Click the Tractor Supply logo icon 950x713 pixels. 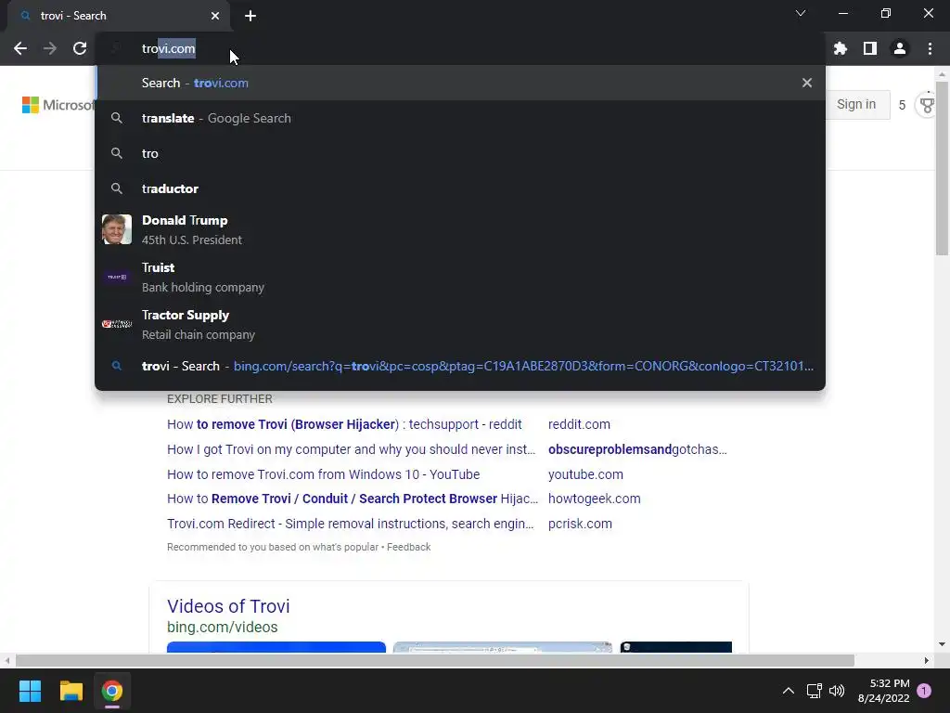117,324
